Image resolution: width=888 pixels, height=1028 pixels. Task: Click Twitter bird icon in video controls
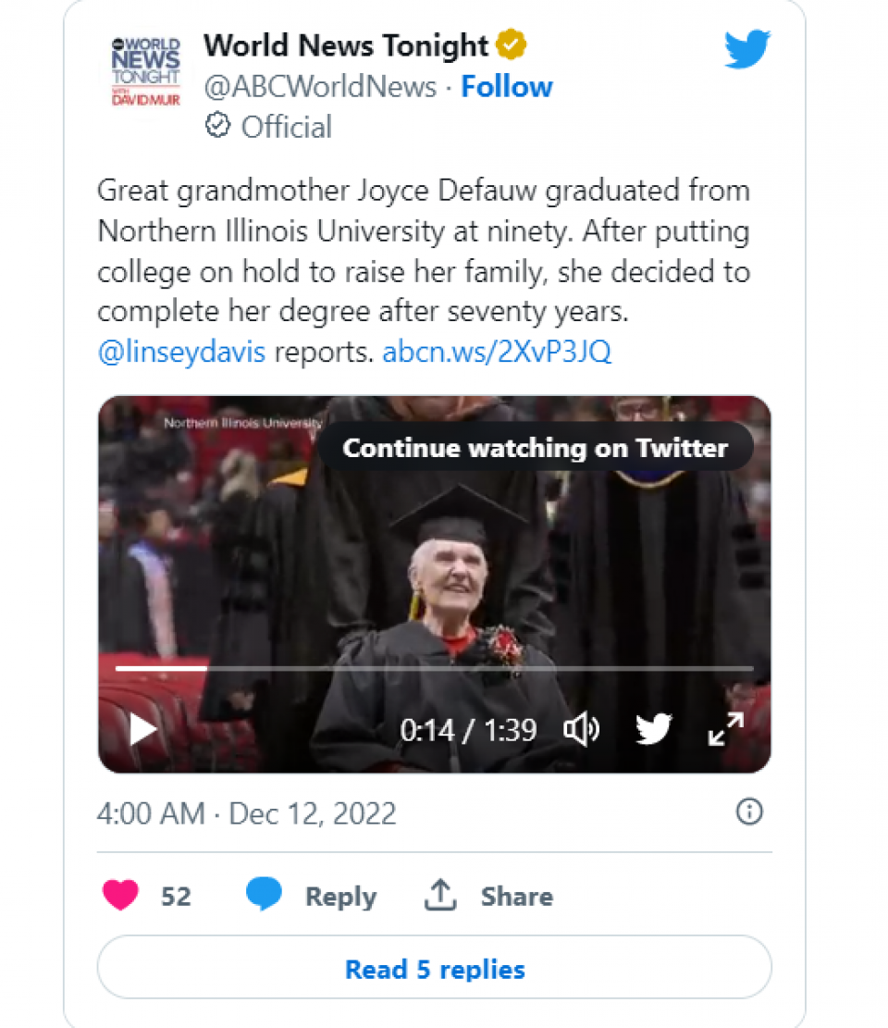[x=654, y=730]
